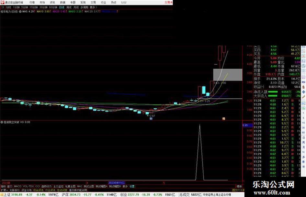Screen dimensions: 306x197
Task: Click the TDX application logo icon
Action: 2,2
